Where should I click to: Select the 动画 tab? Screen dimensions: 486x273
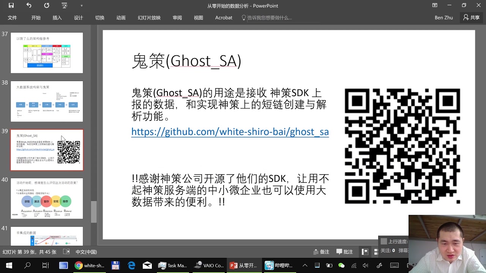click(121, 17)
